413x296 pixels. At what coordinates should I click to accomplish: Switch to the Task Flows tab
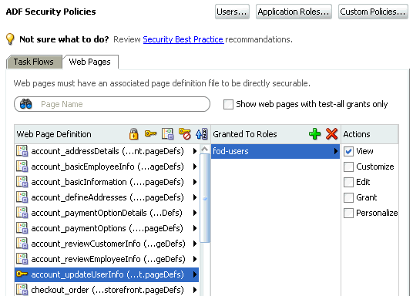point(34,62)
